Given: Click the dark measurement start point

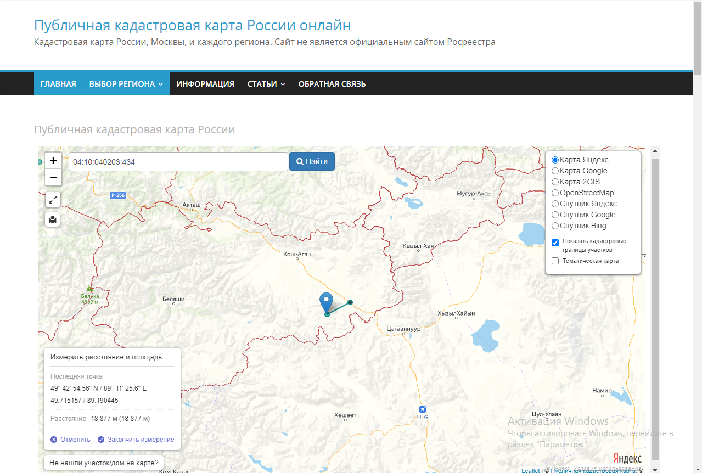Looking at the screenshot, I should 350,302.
